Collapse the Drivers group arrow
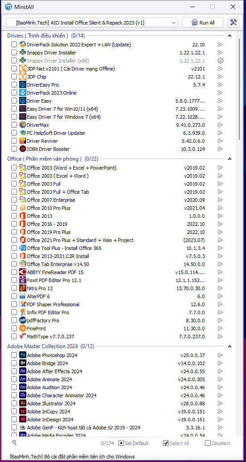 click(x=230, y=36)
